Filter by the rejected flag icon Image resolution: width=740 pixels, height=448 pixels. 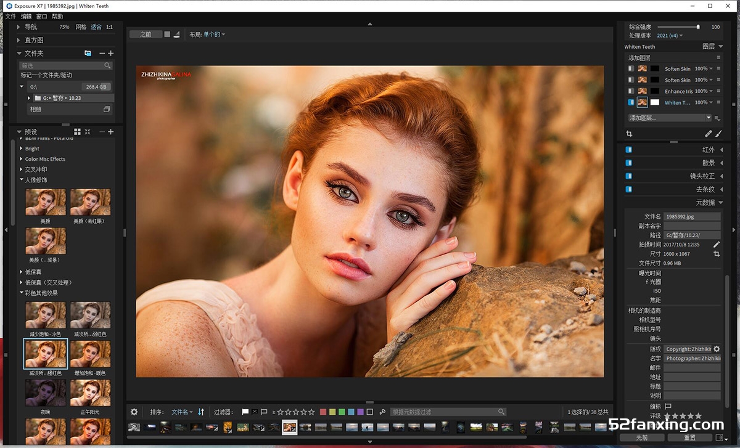(x=254, y=412)
